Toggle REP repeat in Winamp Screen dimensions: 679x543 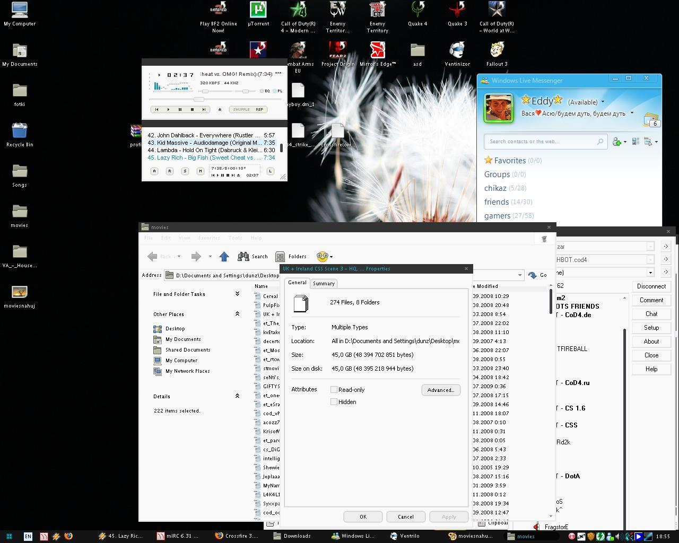click(x=259, y=109)
